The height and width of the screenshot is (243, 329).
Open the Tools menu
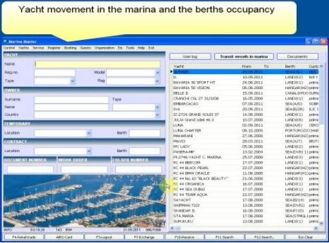130,48
